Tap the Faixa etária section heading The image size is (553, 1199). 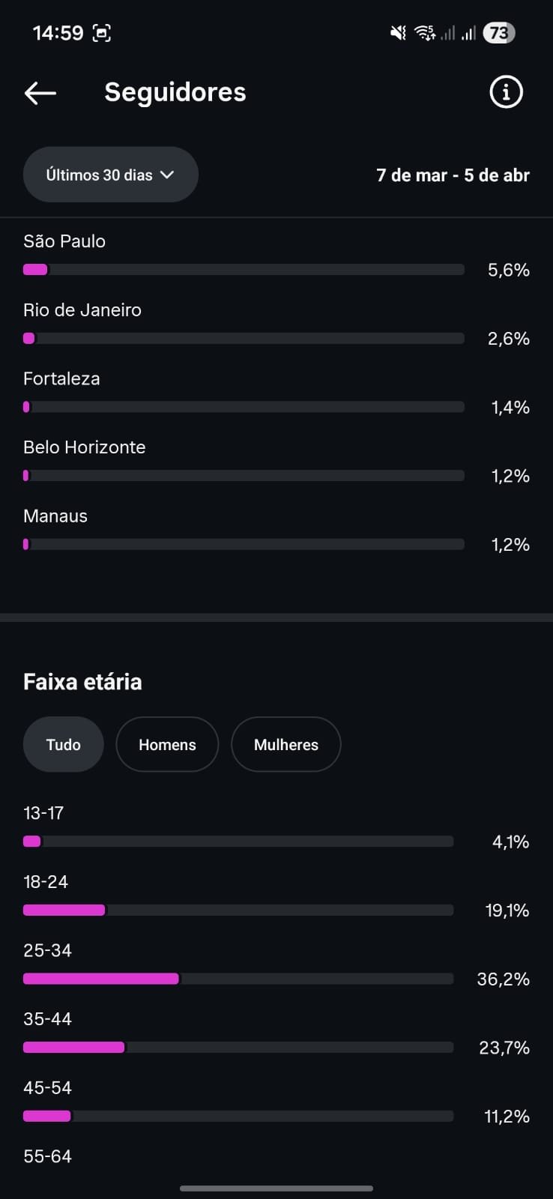[82, 682]
